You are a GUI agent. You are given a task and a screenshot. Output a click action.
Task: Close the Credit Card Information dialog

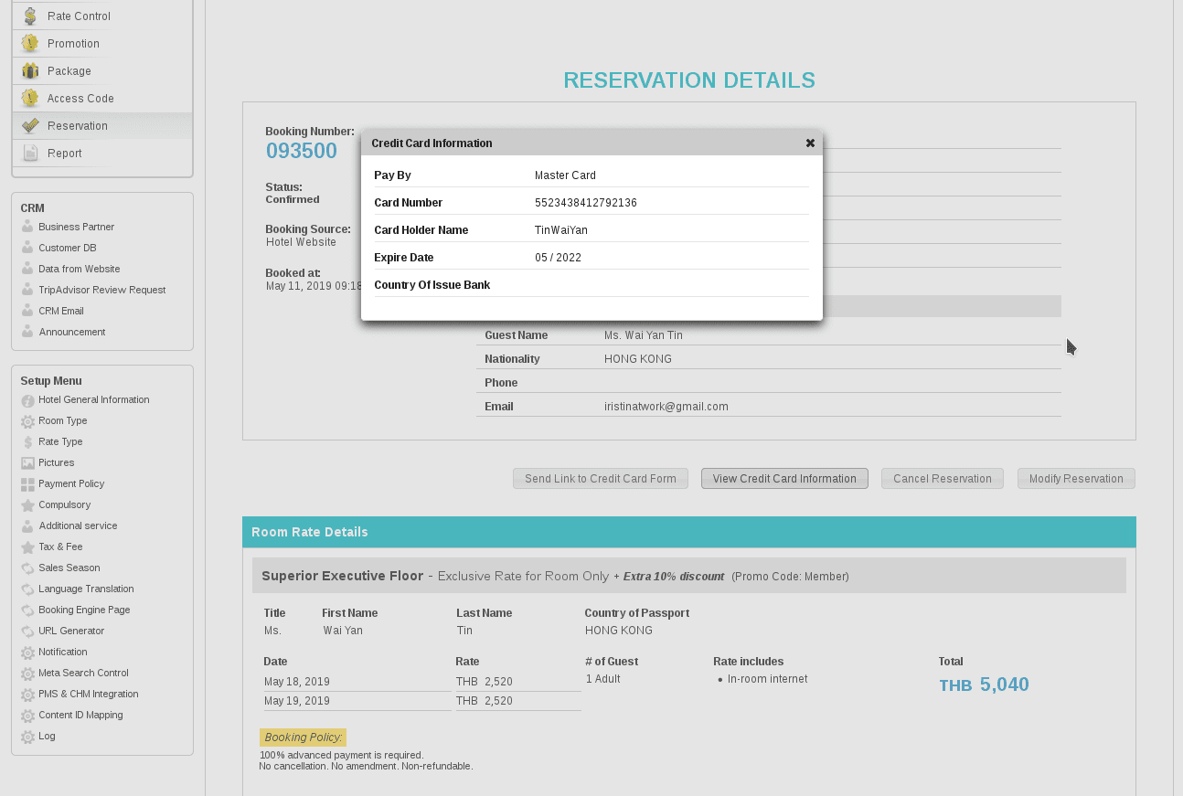click(810, 143)
